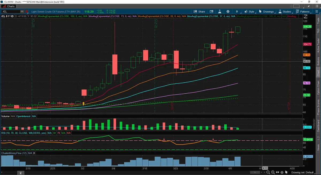
Task: Click the MovAvgExponential (CLOSE, 37, 0, no) label
Action: [209, 17]
